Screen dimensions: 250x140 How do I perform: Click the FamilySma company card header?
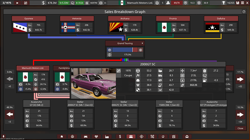point(62,68)
